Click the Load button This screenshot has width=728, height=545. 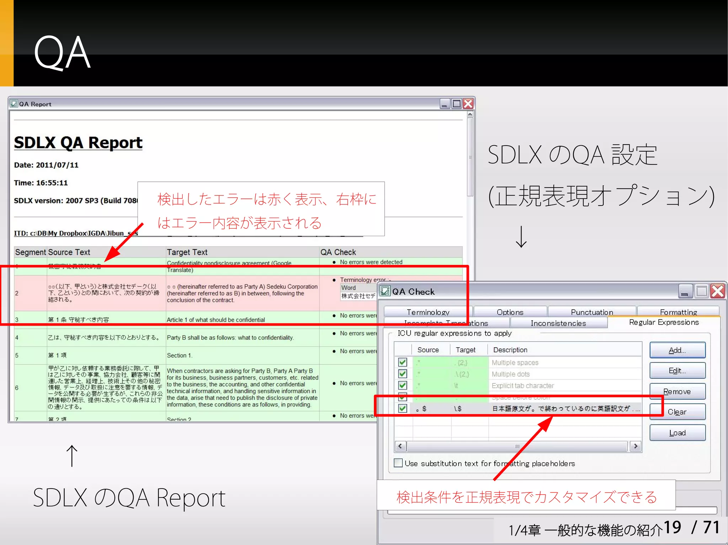point(678,433)
